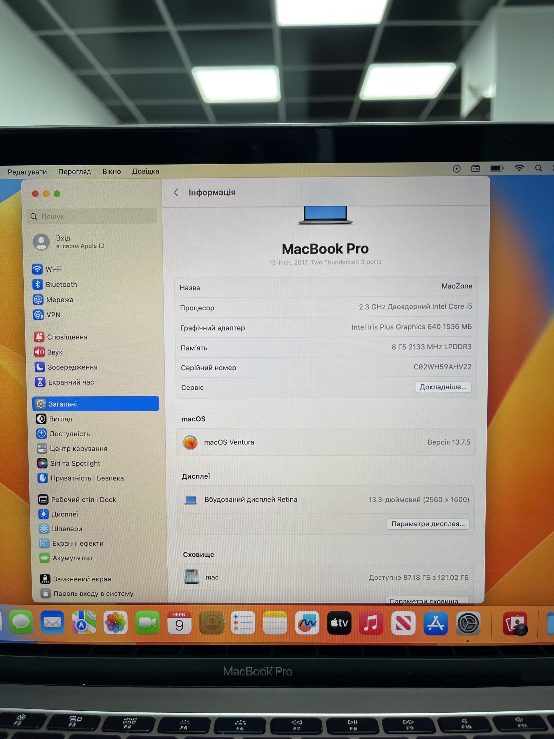Image resolution: width=554 pixels, height=739 pixels.
Task: Open Bluetooth settings in sidebar
Action: pyautogui.click(x=55, y=284)
